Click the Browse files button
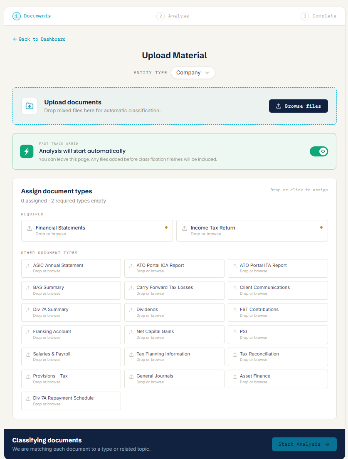The width and height of the screenshot is (348, 459). tap(298, 106)
